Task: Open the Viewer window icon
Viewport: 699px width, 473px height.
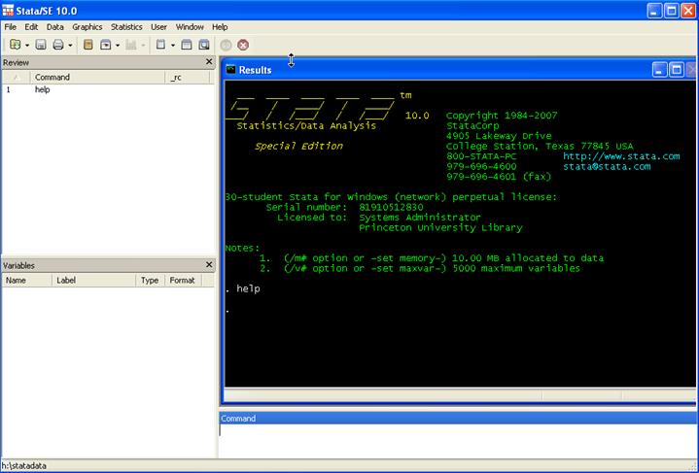Action: tap(105, 45)
